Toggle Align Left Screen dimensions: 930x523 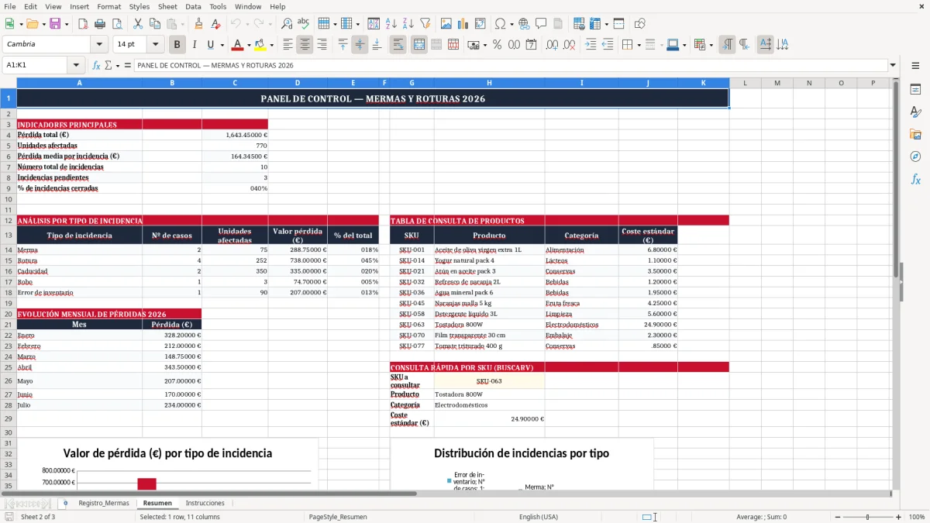pos(288,45)
